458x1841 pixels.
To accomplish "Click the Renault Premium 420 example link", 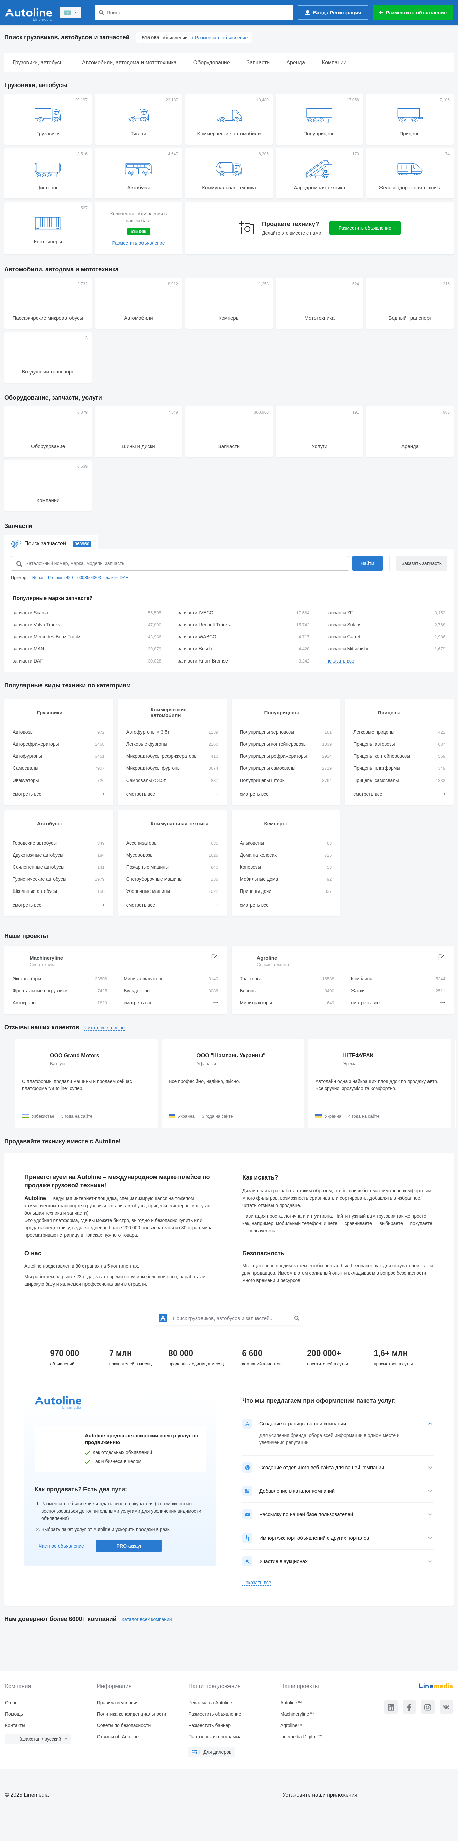I will 52,577.
